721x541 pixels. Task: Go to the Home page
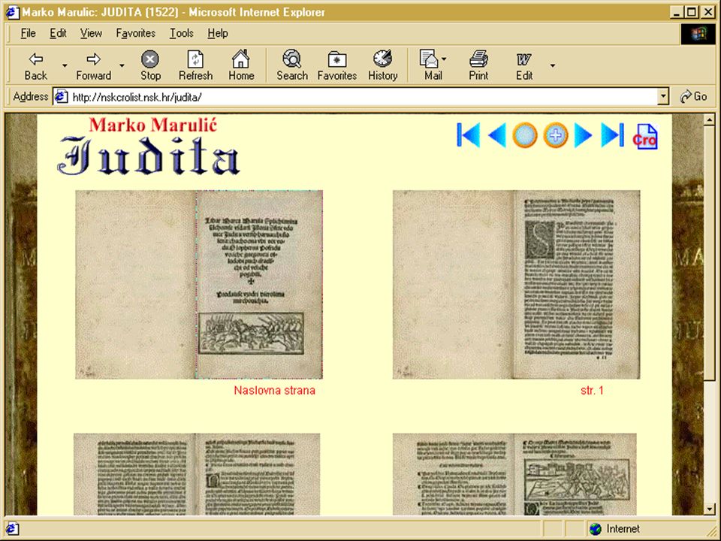tap(241, 66)
